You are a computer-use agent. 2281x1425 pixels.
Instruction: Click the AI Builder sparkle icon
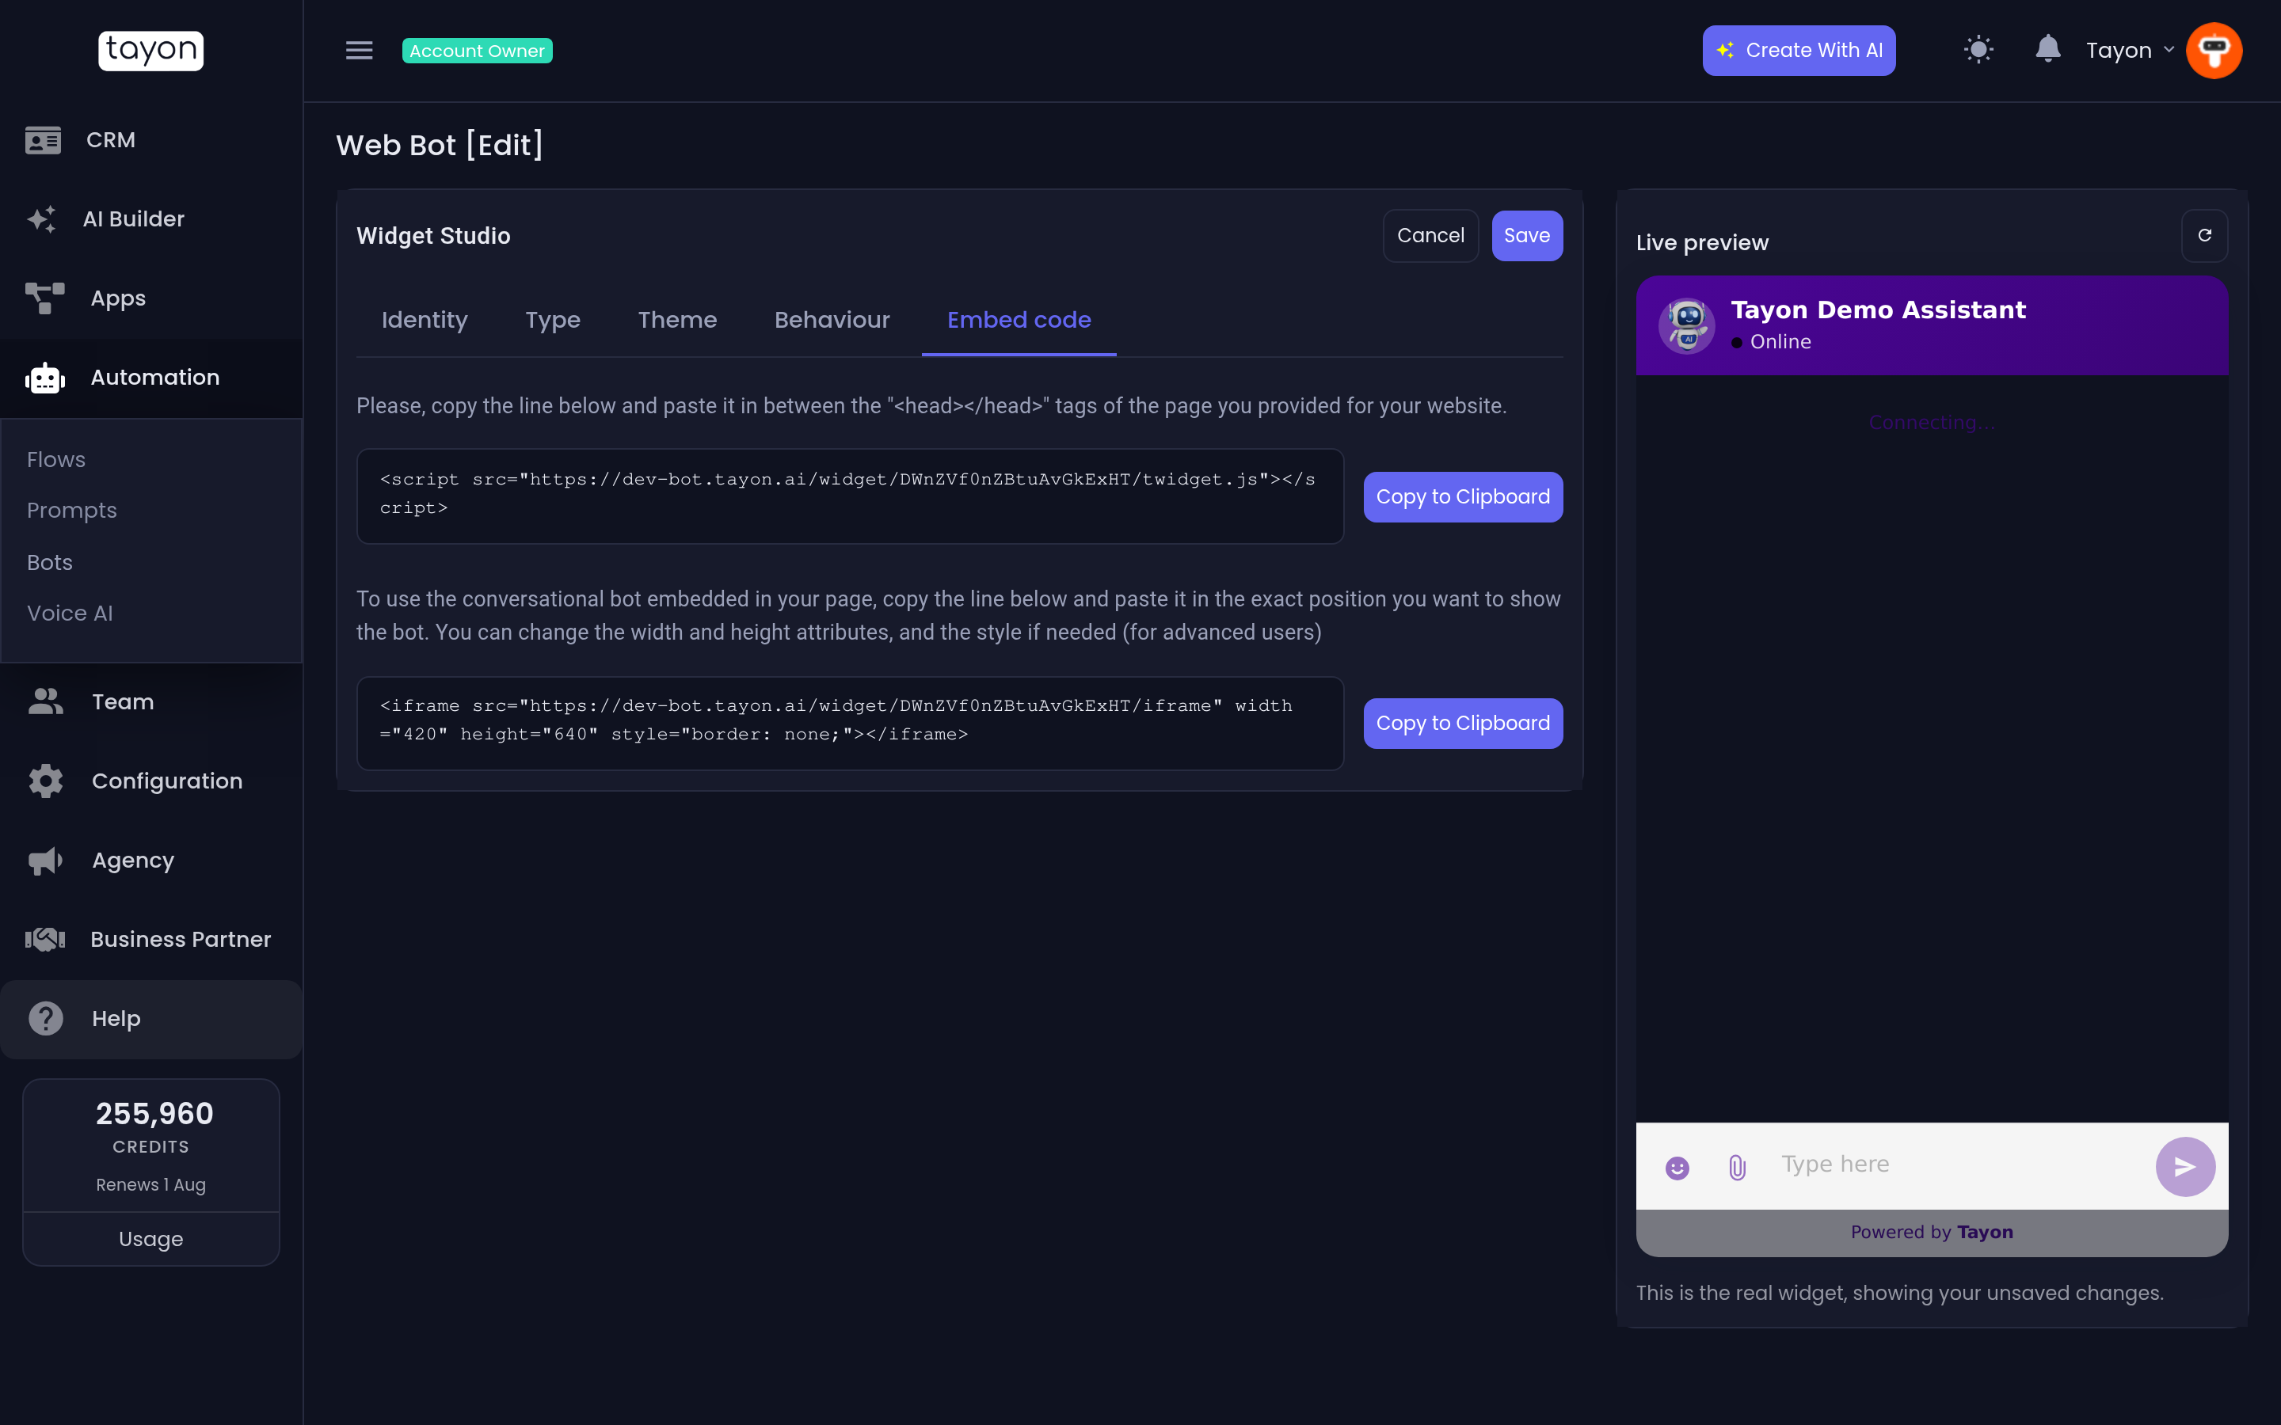coord(41,218)
